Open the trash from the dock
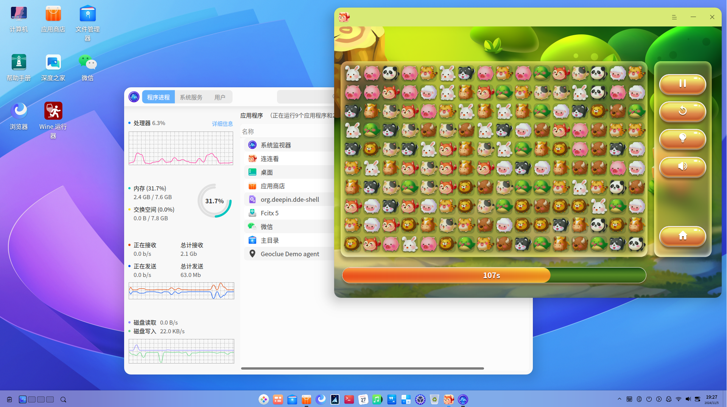 coord(434,399)
